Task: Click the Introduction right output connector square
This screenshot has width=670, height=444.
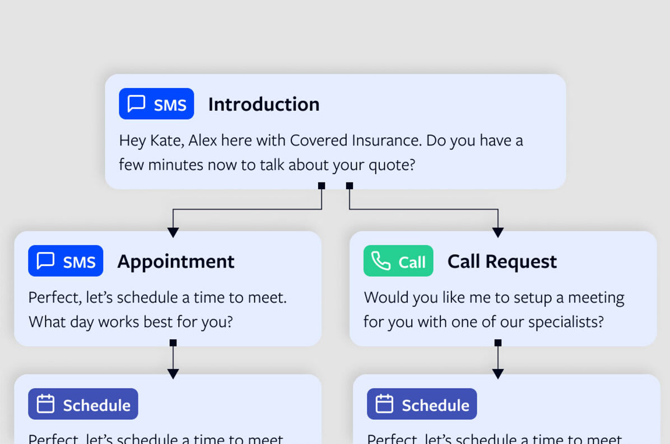Action: [x=350, y=185]
